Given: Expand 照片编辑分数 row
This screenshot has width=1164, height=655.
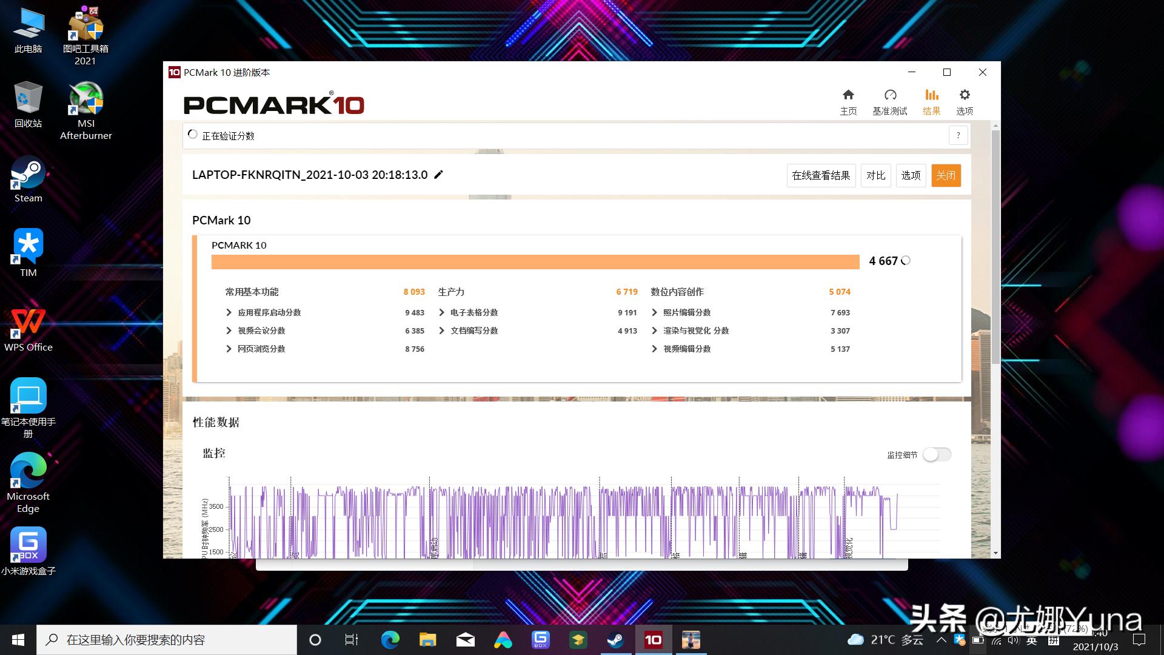Looking at the screenshot, I should 655,312.
